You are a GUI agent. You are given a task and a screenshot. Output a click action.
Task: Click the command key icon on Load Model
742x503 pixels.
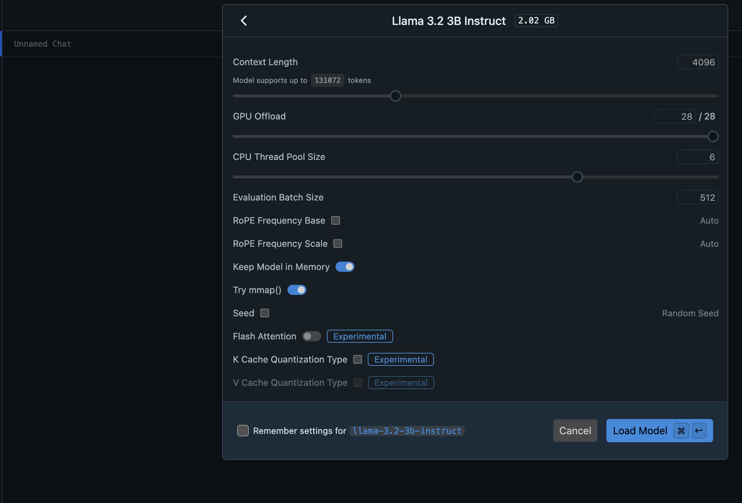coord(681,431)
